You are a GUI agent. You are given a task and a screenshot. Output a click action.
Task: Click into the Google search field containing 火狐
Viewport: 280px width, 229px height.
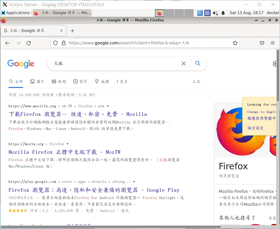point(116,63)
